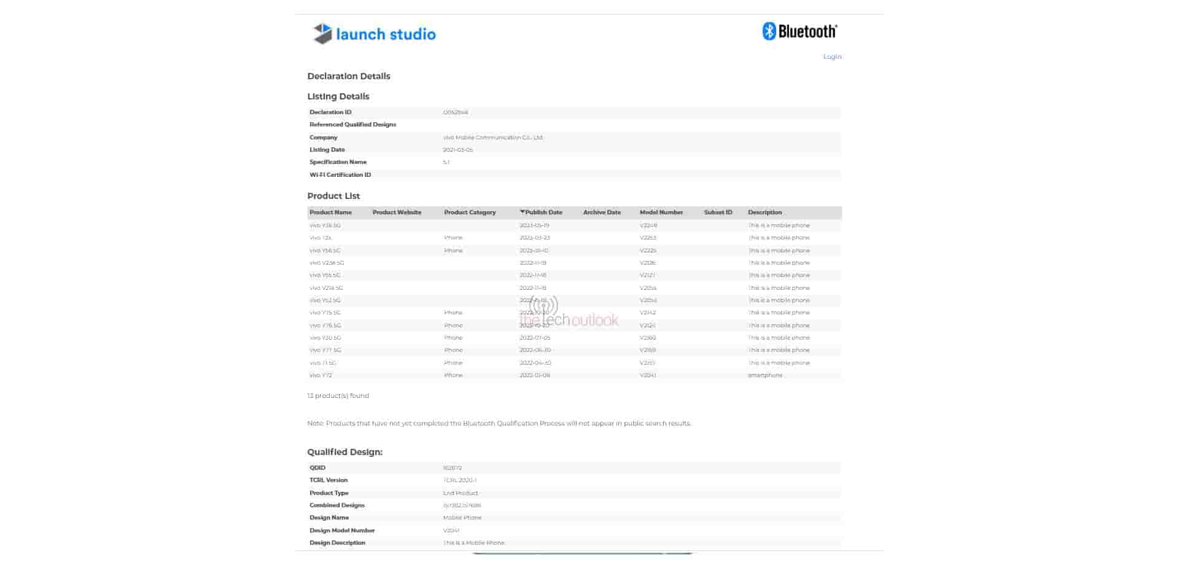Click the vivo Mobile Communication company name
Viewport: 1179px width, 565px height.
pos(492,138)
